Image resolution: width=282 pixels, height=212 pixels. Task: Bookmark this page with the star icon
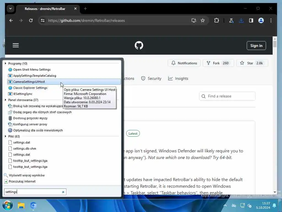[203, 20]
